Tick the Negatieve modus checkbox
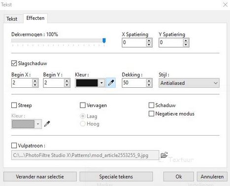 pyautogui.click(x=151, y=113)
